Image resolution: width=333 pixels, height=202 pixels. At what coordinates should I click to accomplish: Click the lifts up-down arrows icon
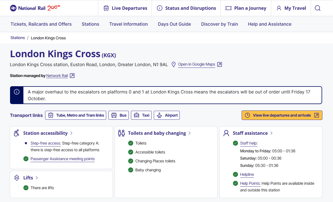tap(16, 178)
